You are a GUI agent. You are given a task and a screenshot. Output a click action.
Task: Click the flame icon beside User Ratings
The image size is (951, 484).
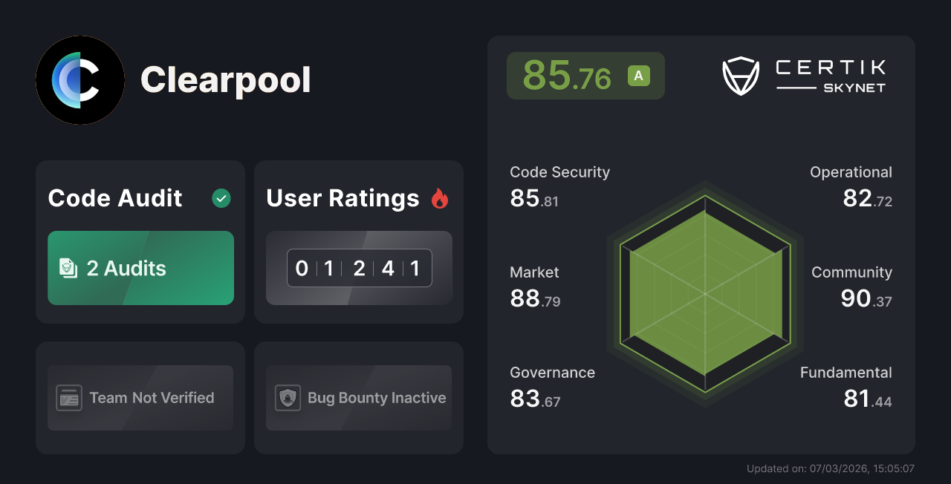click(440, 197)
